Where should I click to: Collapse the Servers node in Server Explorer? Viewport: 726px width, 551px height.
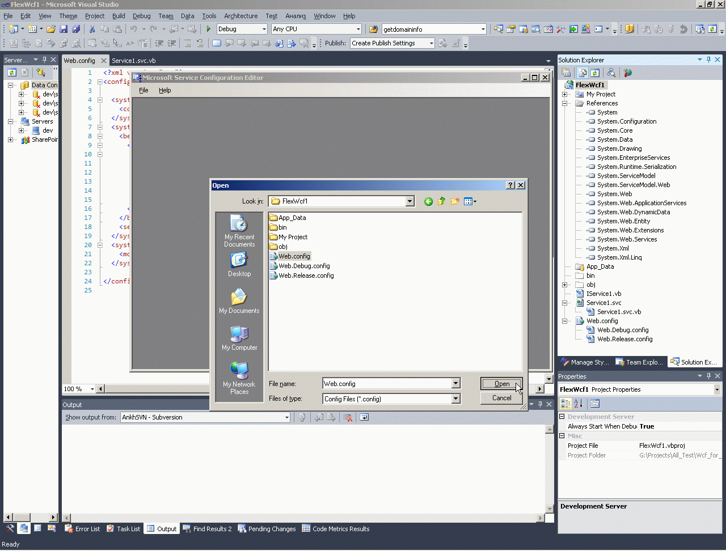point(10,121)
